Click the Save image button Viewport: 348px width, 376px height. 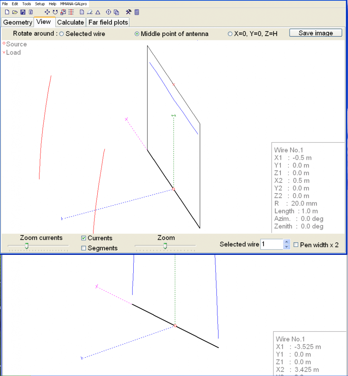315,33
